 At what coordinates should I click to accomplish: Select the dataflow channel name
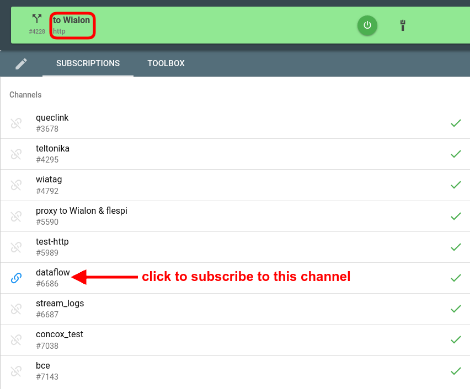coord(53,273)
